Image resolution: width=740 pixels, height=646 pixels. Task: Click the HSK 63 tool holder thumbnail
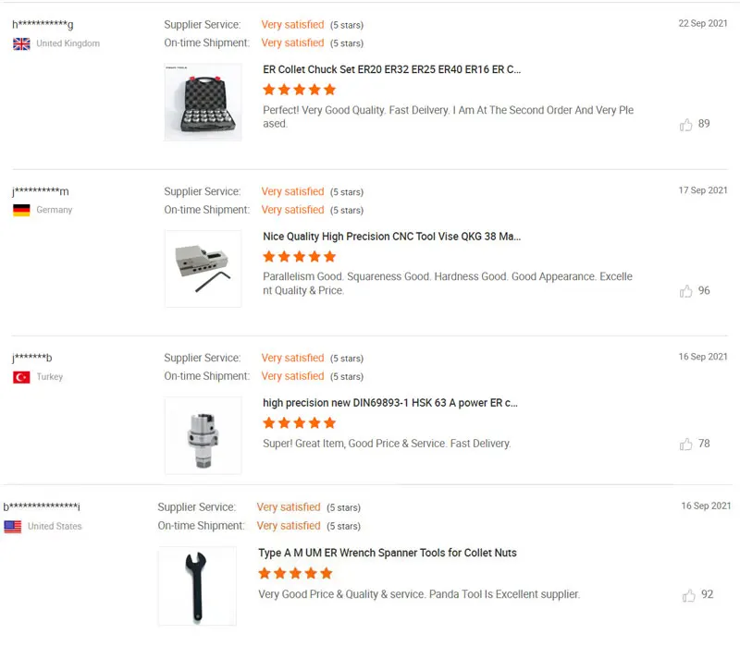203,435
